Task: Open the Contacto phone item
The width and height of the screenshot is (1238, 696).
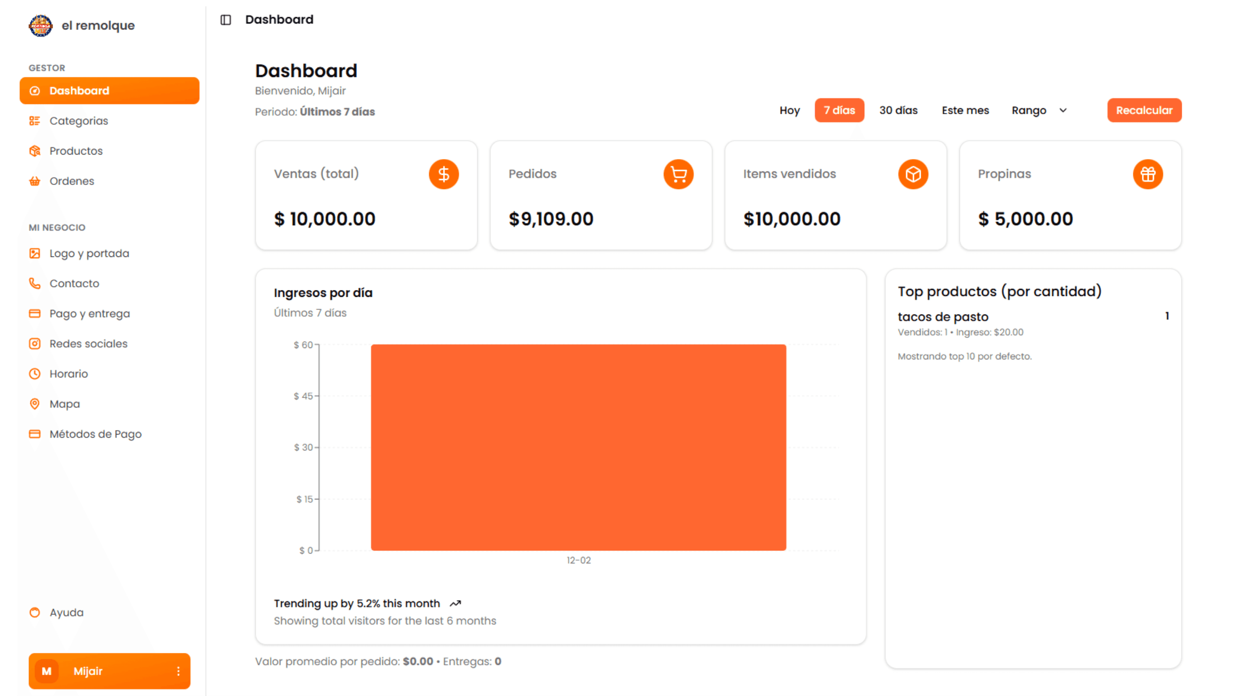Action: click(x=74, y=284)
